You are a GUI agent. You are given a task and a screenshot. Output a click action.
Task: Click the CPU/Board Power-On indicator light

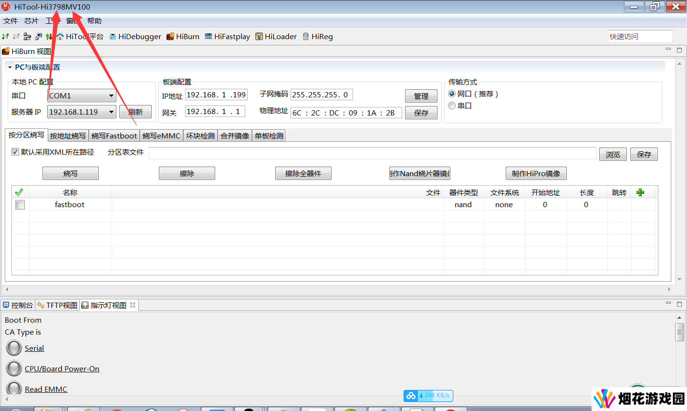[14, 369]
